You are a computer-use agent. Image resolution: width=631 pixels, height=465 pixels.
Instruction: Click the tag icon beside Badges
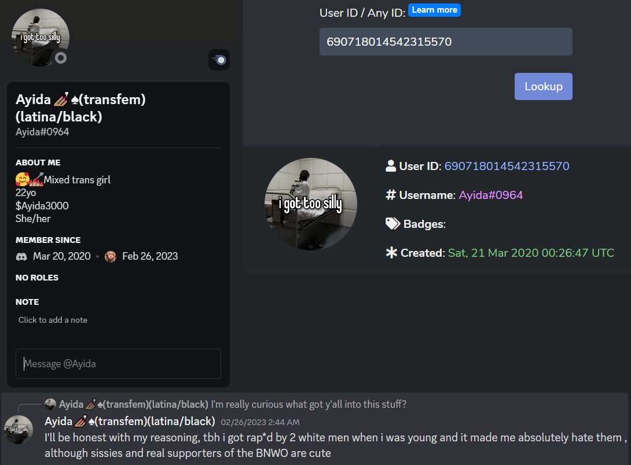392,224
